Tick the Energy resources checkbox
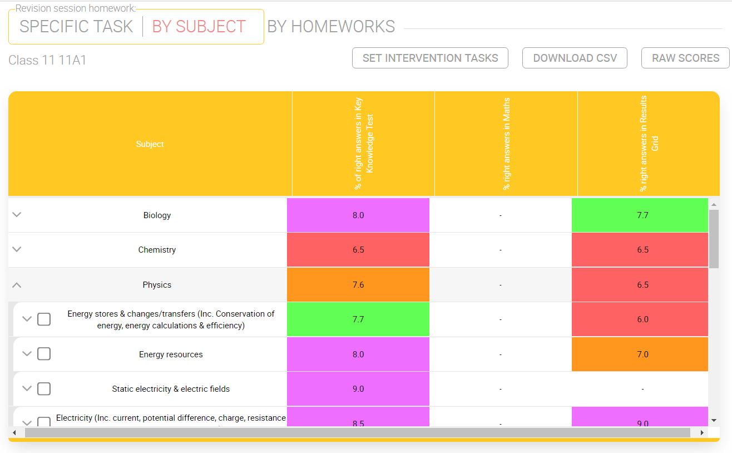Viewport: 732px width, 453px height. point(44,354)
